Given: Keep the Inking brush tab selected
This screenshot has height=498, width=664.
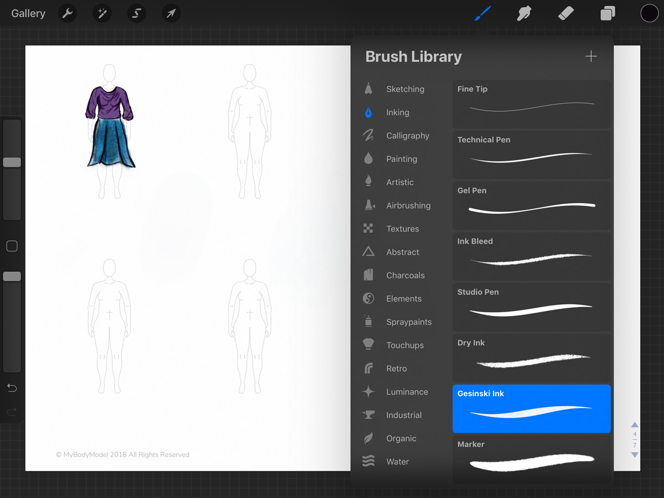Looking at the screenshot, I should point(397,112).
